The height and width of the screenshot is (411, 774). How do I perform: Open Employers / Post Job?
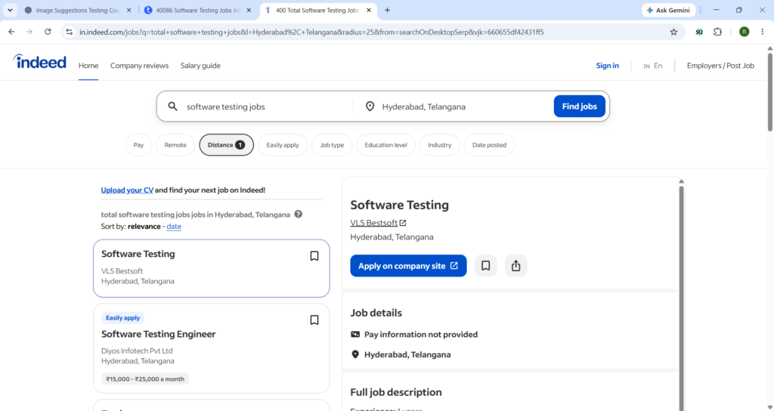pyautogui.click(x=720, y=66)
